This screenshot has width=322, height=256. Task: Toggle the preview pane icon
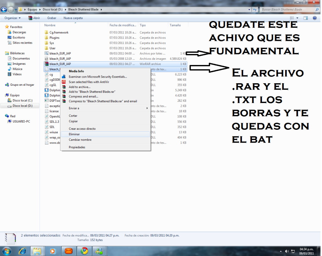(306, 18)
